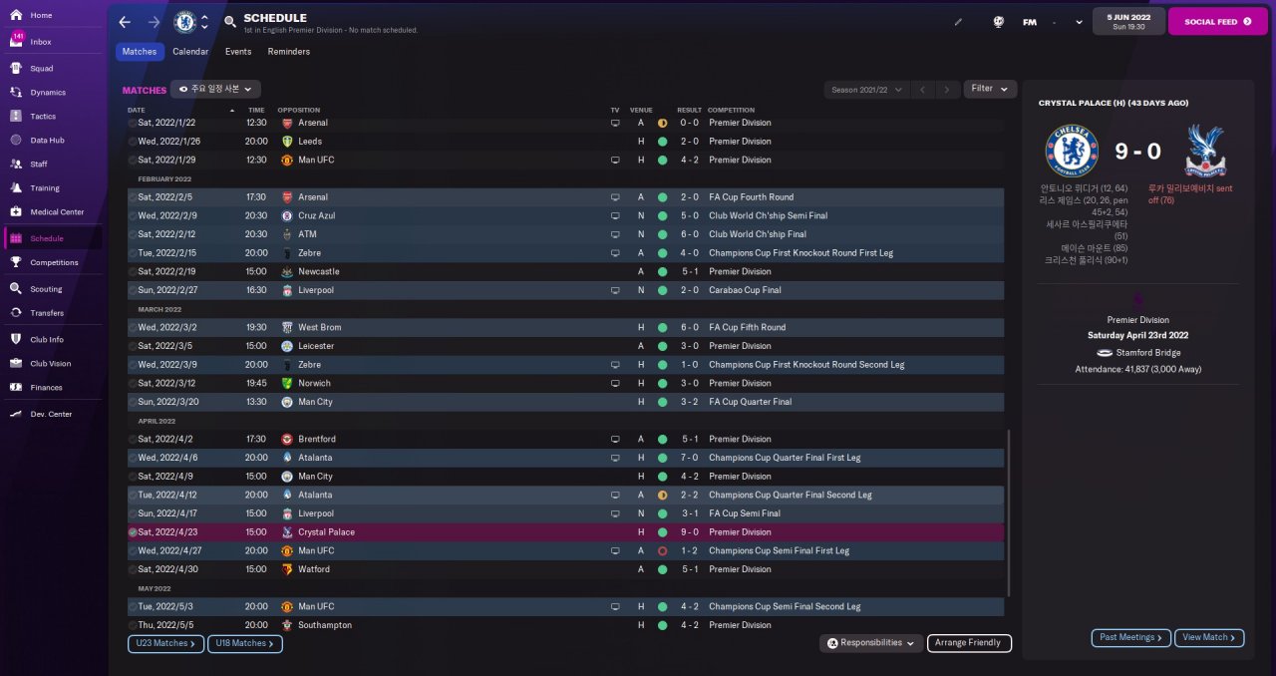The width and height of the screenshot is (1276, 676).
Task: Click the matches list vertical scrollbar
Action: pos(1009,513)
